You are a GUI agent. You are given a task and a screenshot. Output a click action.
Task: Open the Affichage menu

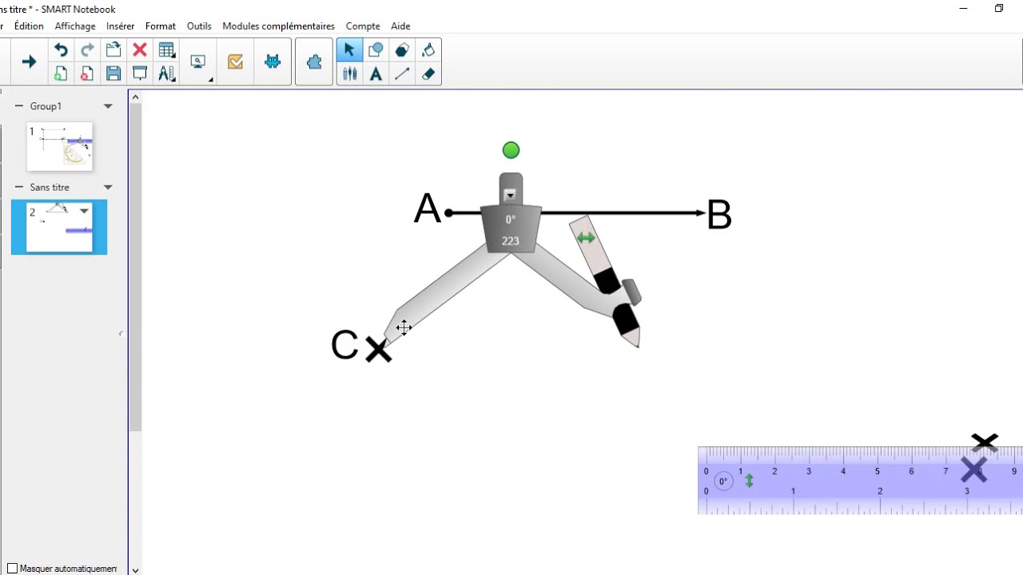click(75, 26)
